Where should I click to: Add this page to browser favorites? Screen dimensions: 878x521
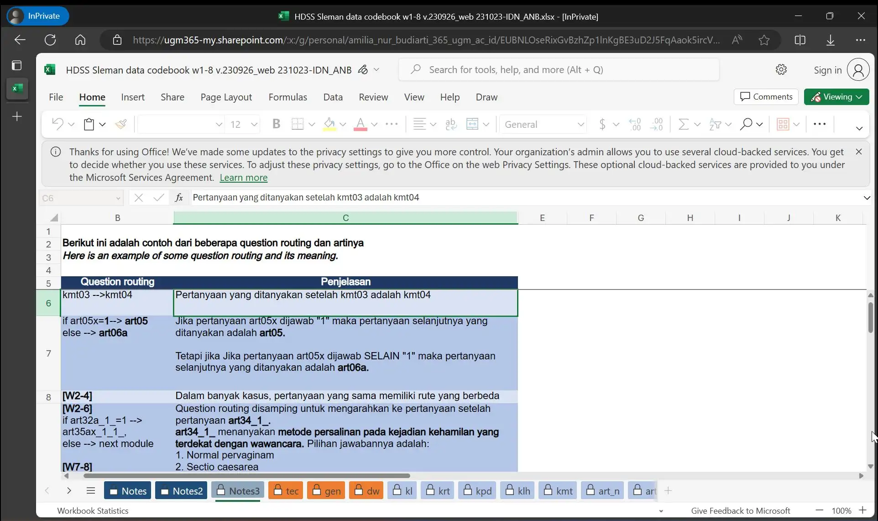tap(764, 40)
